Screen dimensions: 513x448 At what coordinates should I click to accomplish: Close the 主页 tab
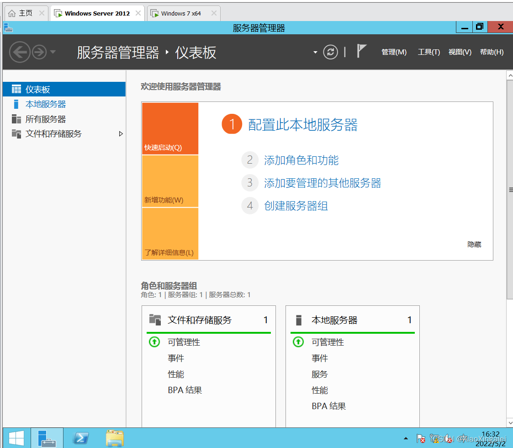coord(42,13)
